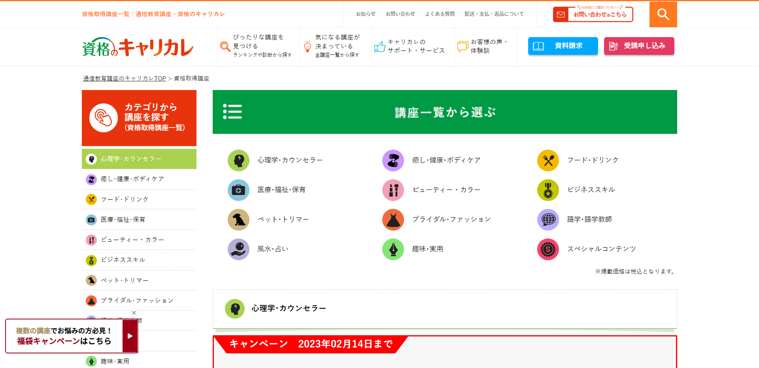Click 趣味・実用 text in category grid

coord(428,249)
